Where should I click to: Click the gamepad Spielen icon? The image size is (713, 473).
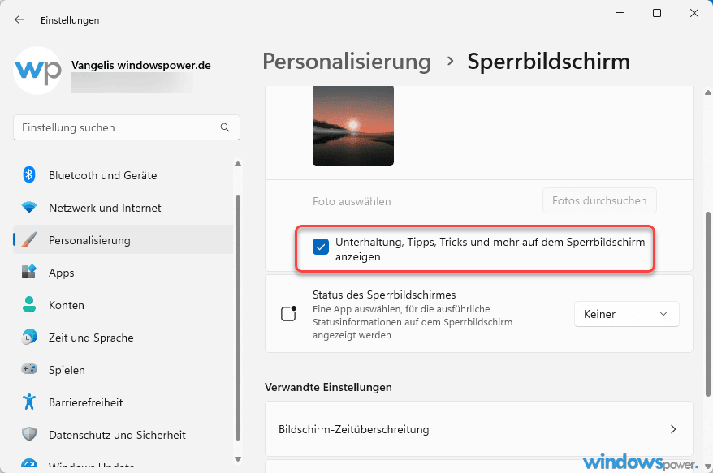coord(29,368)
